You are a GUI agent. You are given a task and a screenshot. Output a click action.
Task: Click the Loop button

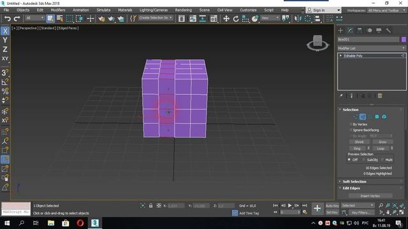[x=381, y=148]
